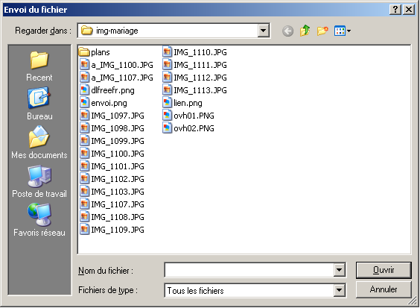Go up one folder level

(305, 31)
